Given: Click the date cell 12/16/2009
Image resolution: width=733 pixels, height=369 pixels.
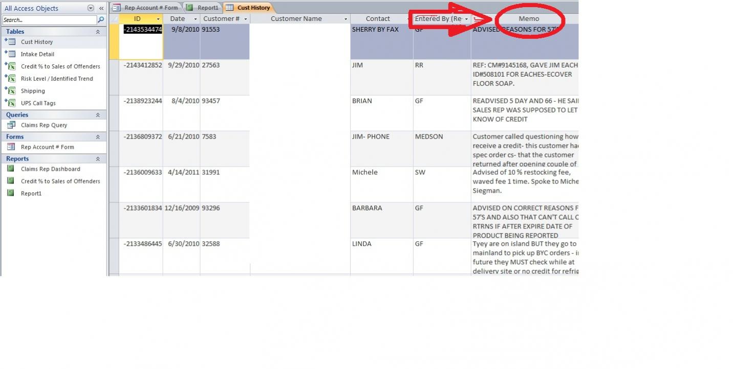Looking at the screenshot, I should pyautogui.click(x=182, y=220).
